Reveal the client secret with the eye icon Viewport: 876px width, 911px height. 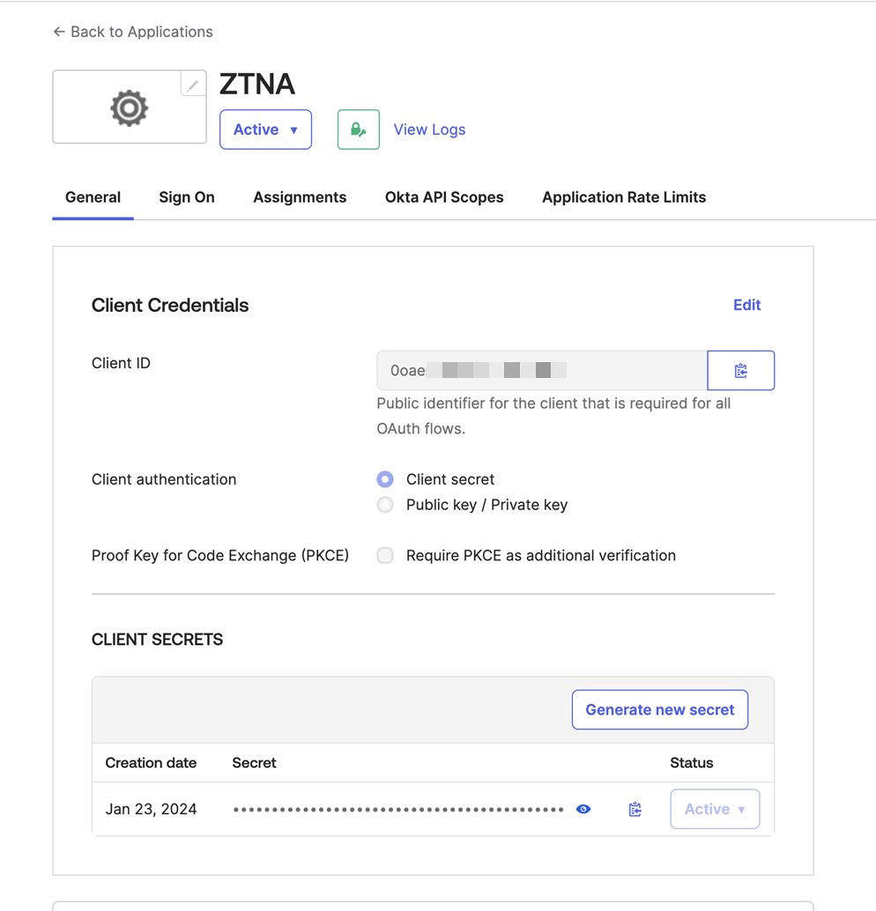point(583,808)
